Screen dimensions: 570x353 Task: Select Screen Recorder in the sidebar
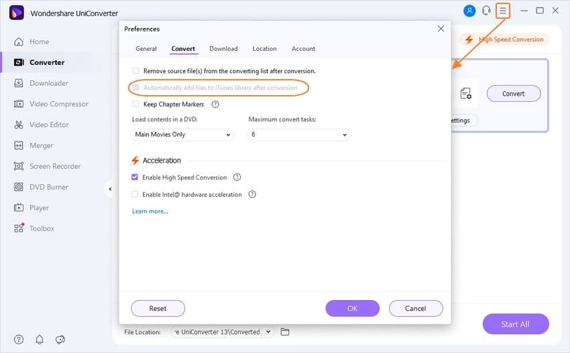pos(55,166)
